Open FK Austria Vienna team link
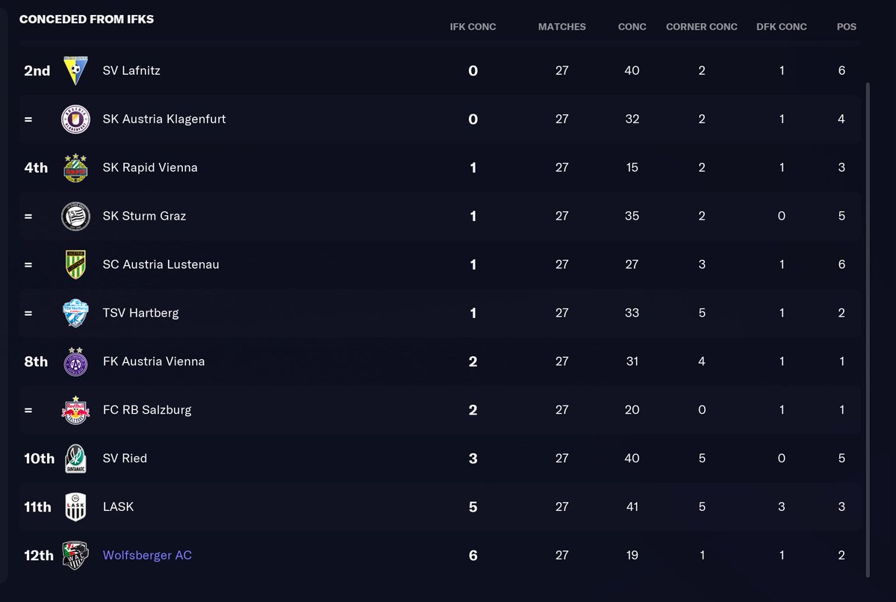The height and width of the screenshot is (602, 896). tap(154, 361)
